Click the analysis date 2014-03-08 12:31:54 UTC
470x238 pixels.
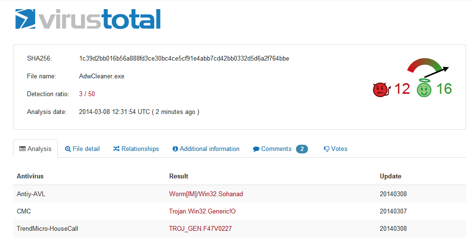click(114, 112)
